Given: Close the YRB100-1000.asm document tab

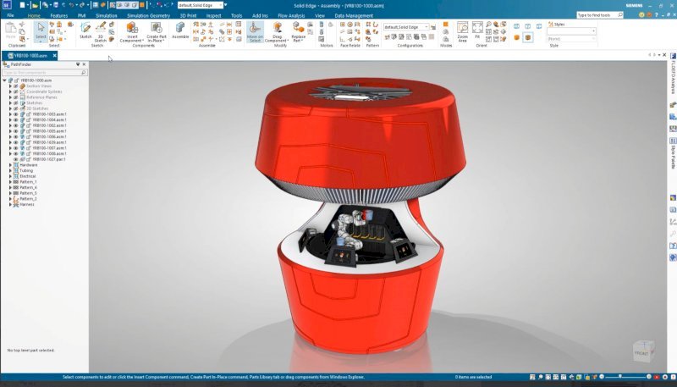Looking at the screenshot, I should click(x=54, y=55).
